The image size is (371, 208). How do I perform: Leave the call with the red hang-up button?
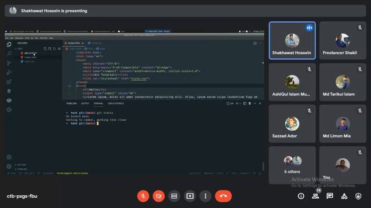(223, 196)
